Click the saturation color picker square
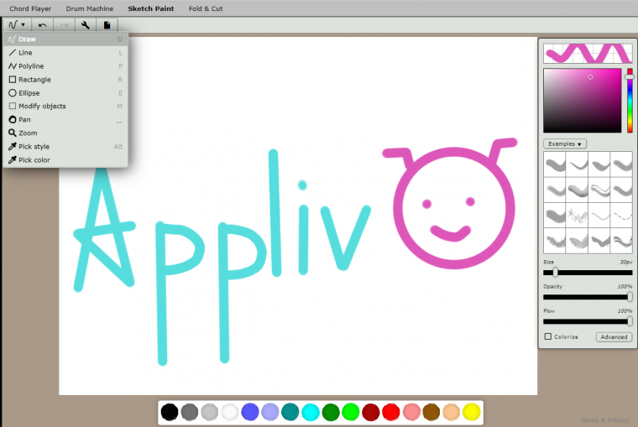Viewport: 638px width, 427px height. click(x=583, y=101)
